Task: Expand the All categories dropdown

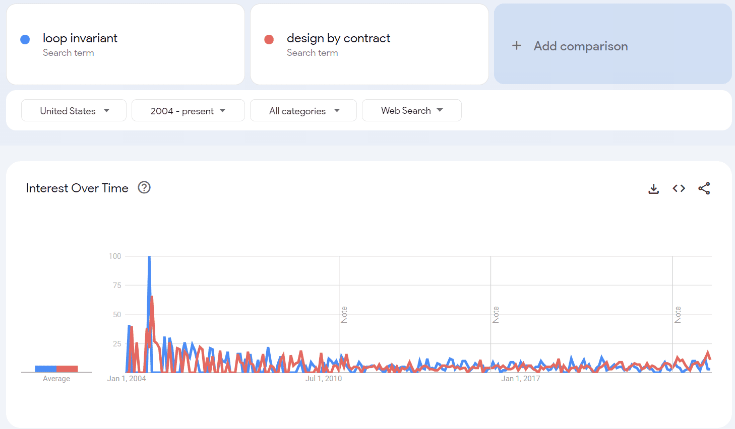Action: pos(303,110)
